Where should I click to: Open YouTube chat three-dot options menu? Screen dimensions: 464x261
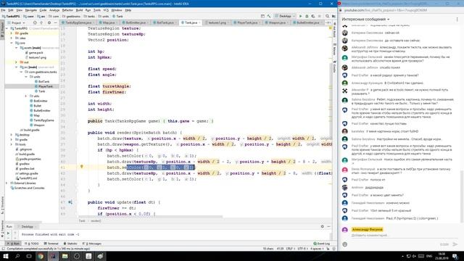pos(457,20)
